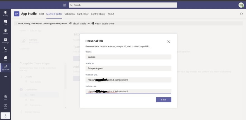Image resolution: width=246 pixels, height=120 pixels.
Task: Open Help in the left sidebar
Action: pos(5,106)
